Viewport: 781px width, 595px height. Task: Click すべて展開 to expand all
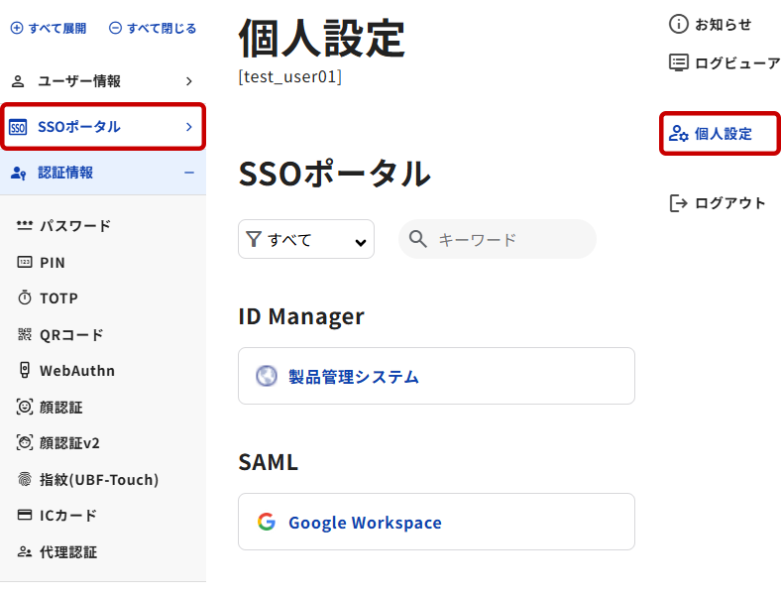coord(49,29)
